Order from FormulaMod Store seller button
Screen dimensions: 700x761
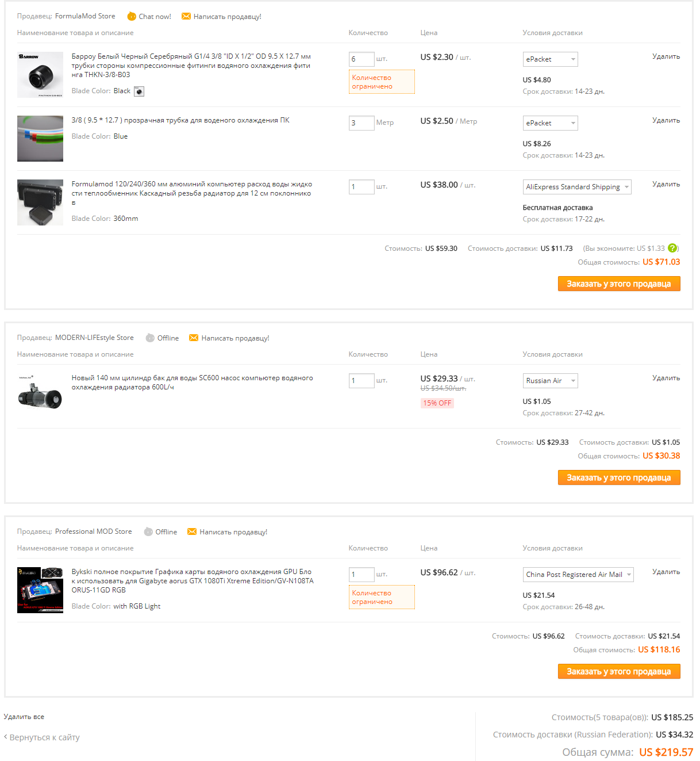point(618,284)
